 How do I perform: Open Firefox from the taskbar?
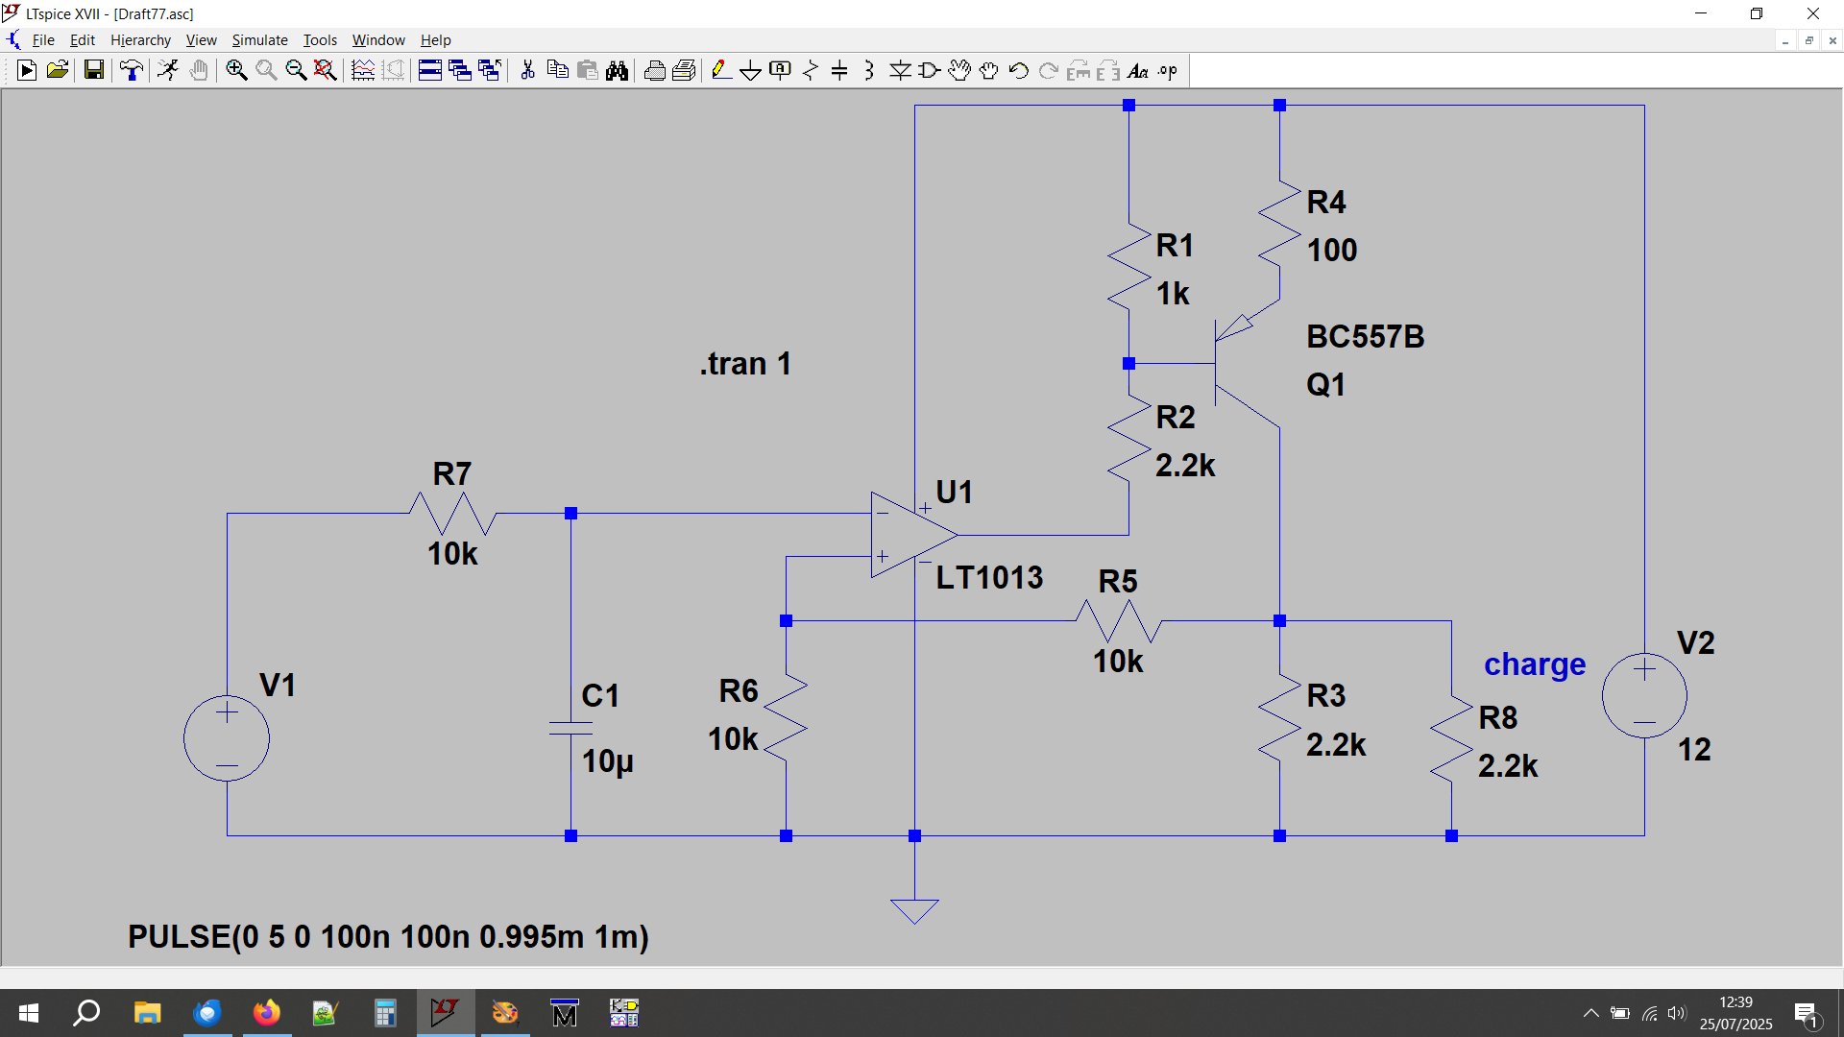pyautogui.click(x=266, y=1013)
